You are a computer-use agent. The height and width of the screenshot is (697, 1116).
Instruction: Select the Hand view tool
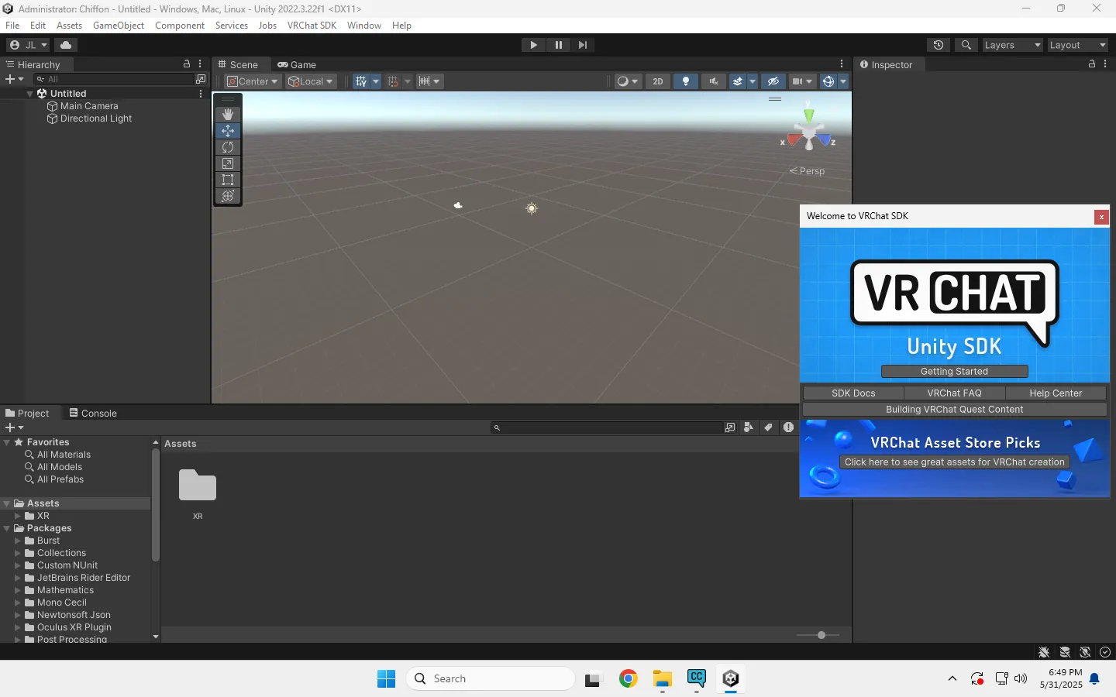coord(228,115)
